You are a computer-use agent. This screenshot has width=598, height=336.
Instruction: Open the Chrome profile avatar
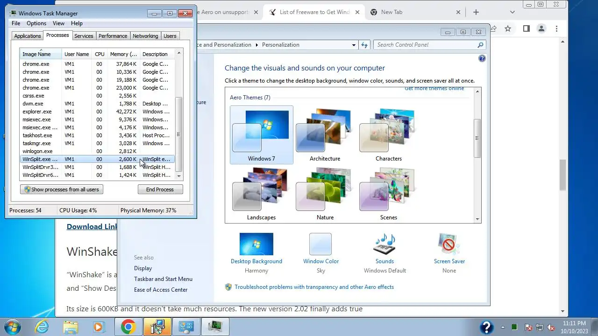(x=541, y=28)
